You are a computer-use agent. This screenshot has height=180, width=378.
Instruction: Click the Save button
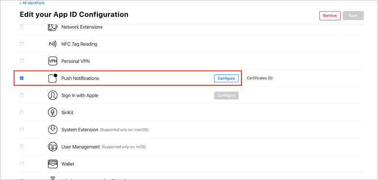(353, 15)
